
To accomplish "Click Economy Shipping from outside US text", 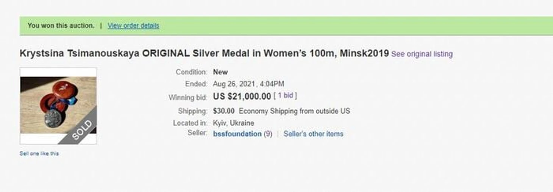I will click(294, 111).
